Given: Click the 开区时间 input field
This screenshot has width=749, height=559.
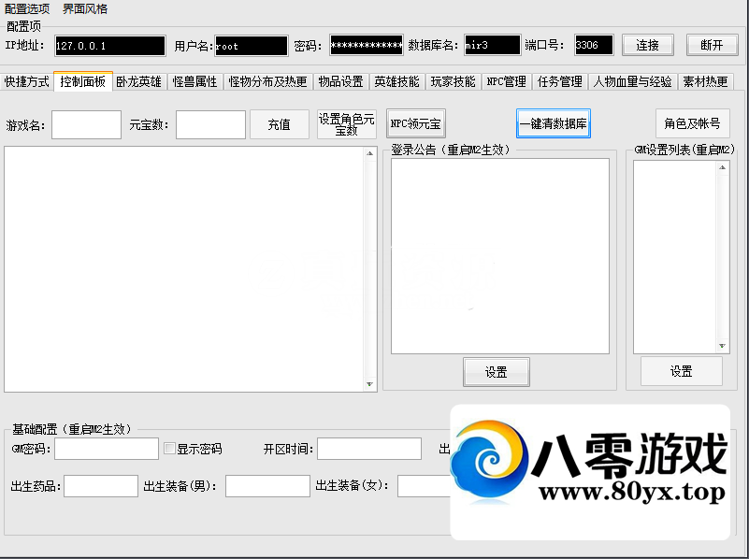Looking at the screenshot, I should (x=368, y=449).
